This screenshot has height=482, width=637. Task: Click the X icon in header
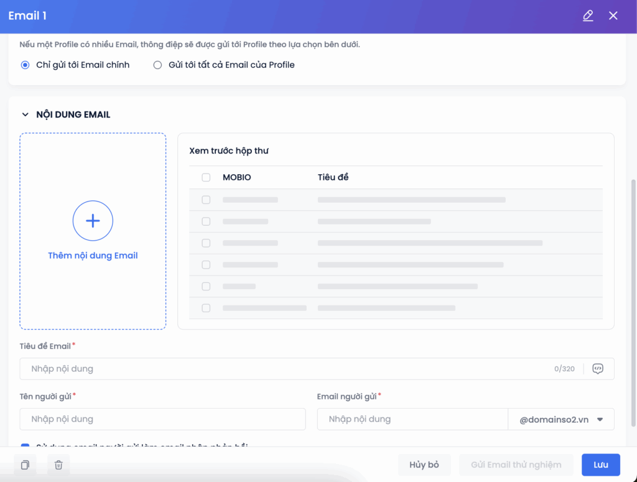(613, 16)
